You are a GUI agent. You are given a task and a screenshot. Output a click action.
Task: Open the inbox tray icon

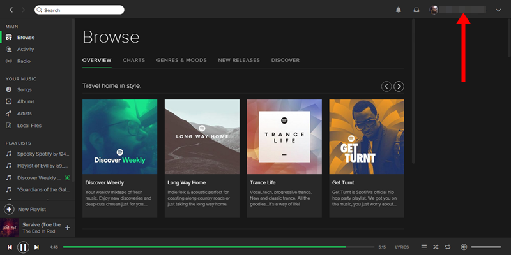pos(416,10)
